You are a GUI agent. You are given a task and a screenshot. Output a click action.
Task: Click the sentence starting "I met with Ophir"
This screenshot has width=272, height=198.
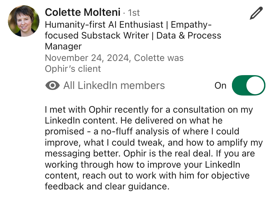coord(99,110)
